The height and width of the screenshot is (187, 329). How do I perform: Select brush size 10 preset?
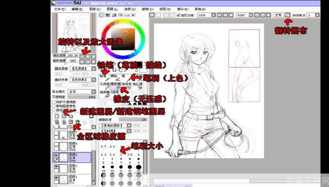pos(103,169)
